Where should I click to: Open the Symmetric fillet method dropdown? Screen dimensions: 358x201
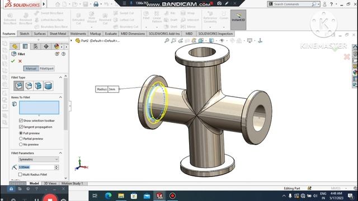pos(39,159)
